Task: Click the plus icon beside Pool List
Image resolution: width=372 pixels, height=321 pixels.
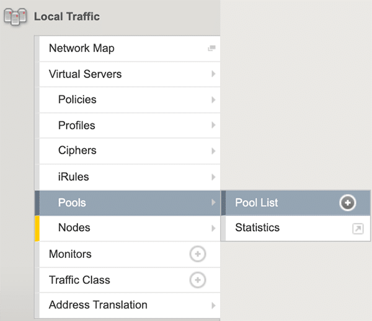Action: pos(347,203)
